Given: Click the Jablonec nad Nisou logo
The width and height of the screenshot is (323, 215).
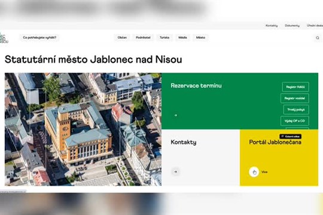Looking at the screenshot, I should 4,38.
